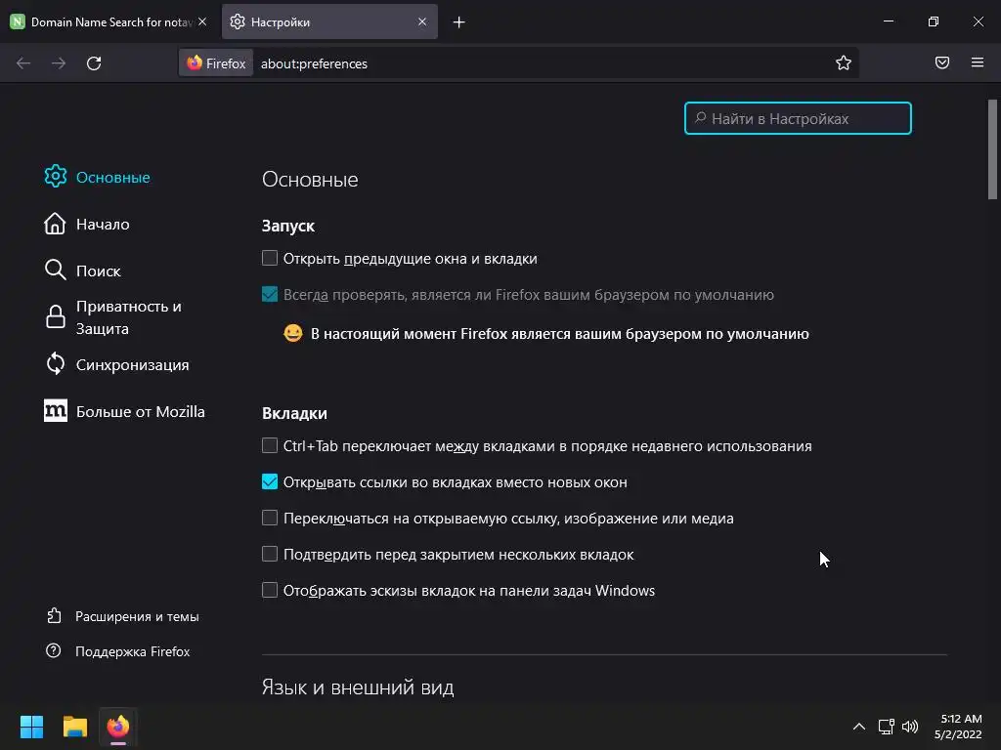
Task: Open a new tab with plus button
Action: 459,22
